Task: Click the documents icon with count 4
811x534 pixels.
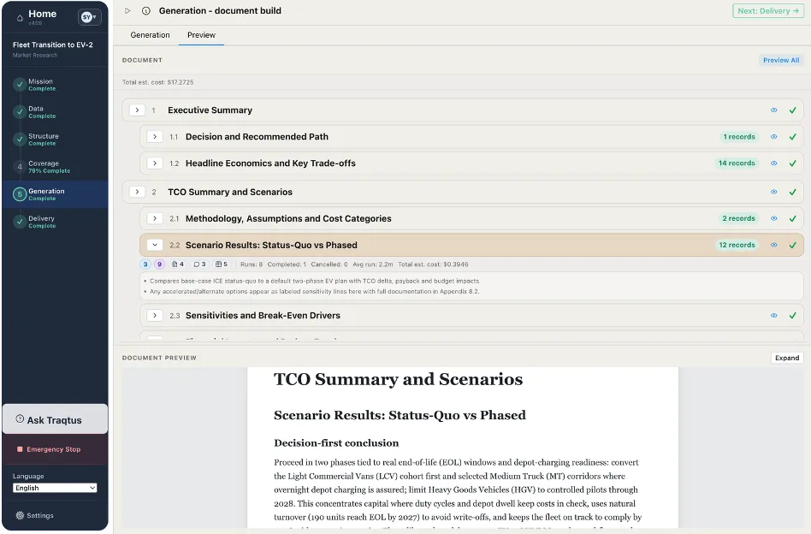Action: coord(178,264)
